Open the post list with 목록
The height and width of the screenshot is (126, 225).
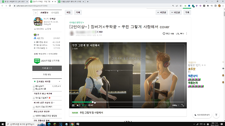click(187, 12)
